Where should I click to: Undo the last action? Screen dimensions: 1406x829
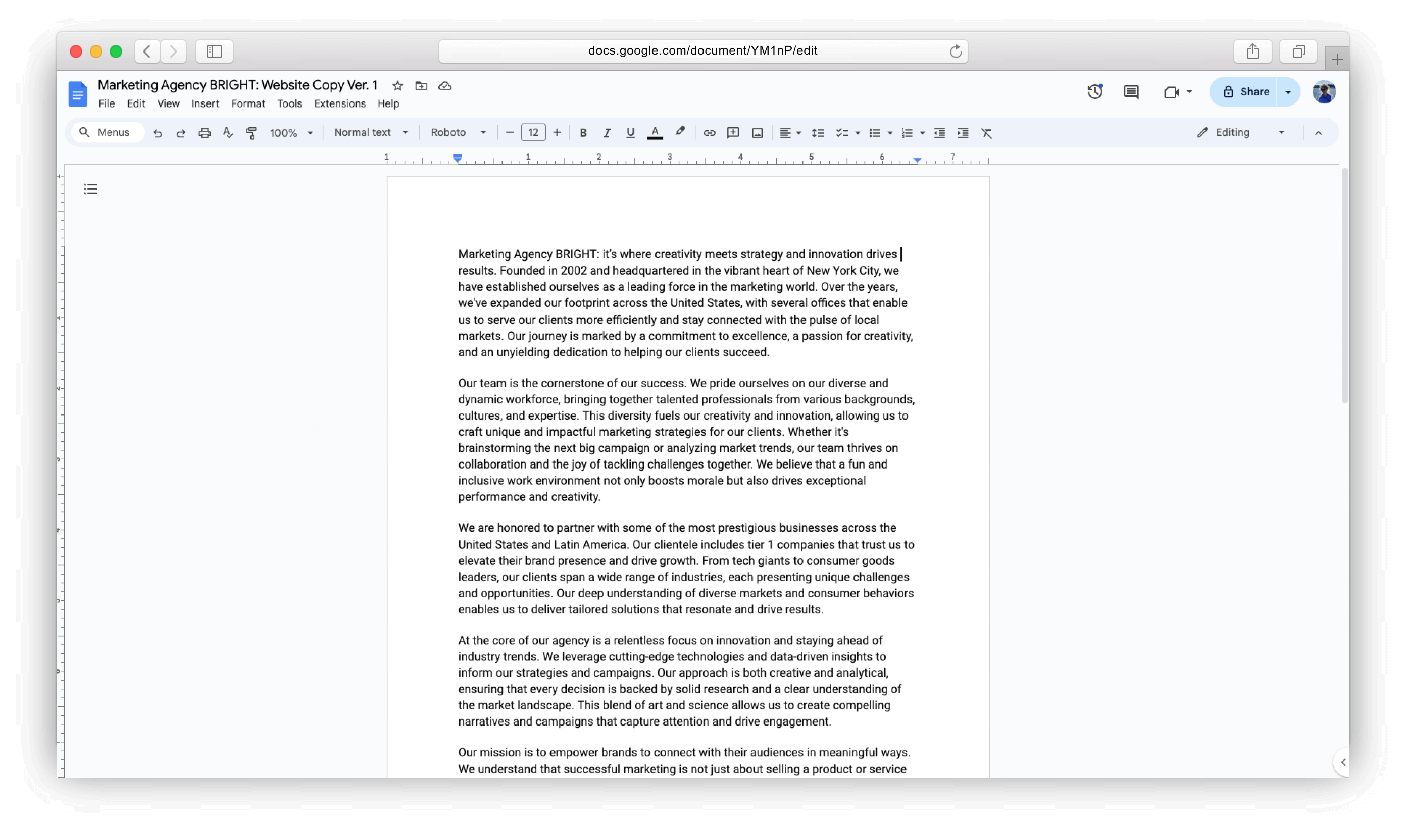coord(158,132)
